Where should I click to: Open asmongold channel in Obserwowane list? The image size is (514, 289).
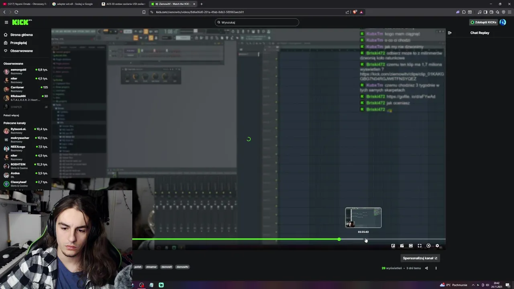click(x=26, y=71)
